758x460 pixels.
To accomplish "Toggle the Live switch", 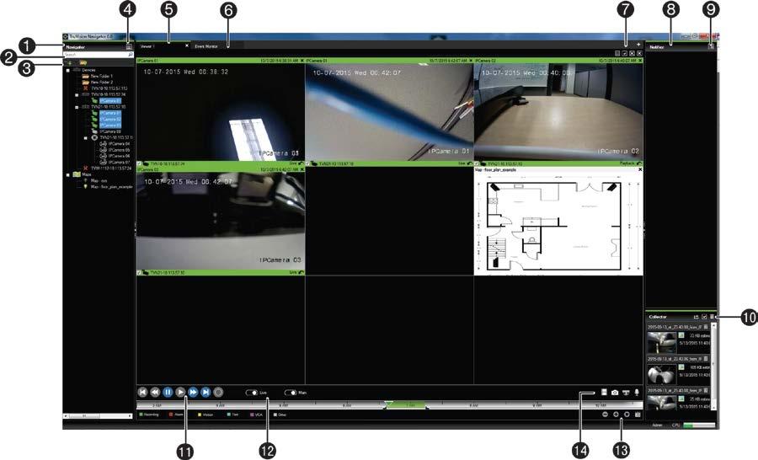I will 252,393.
